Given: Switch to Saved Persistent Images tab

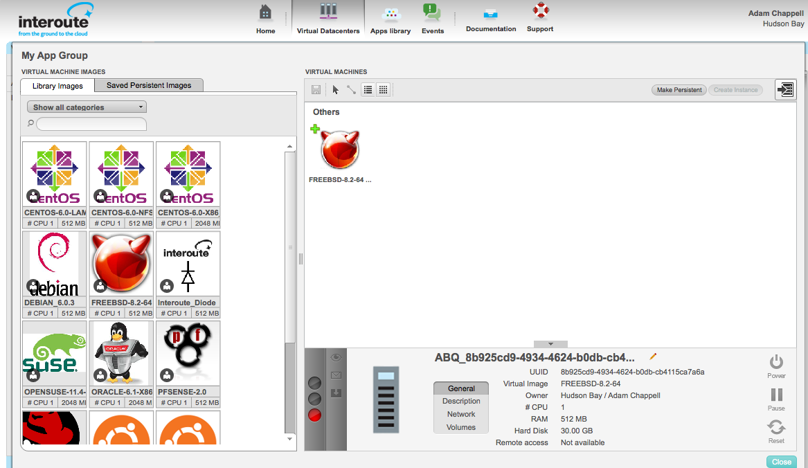Looking at the screenshot, I should (149, 85).
